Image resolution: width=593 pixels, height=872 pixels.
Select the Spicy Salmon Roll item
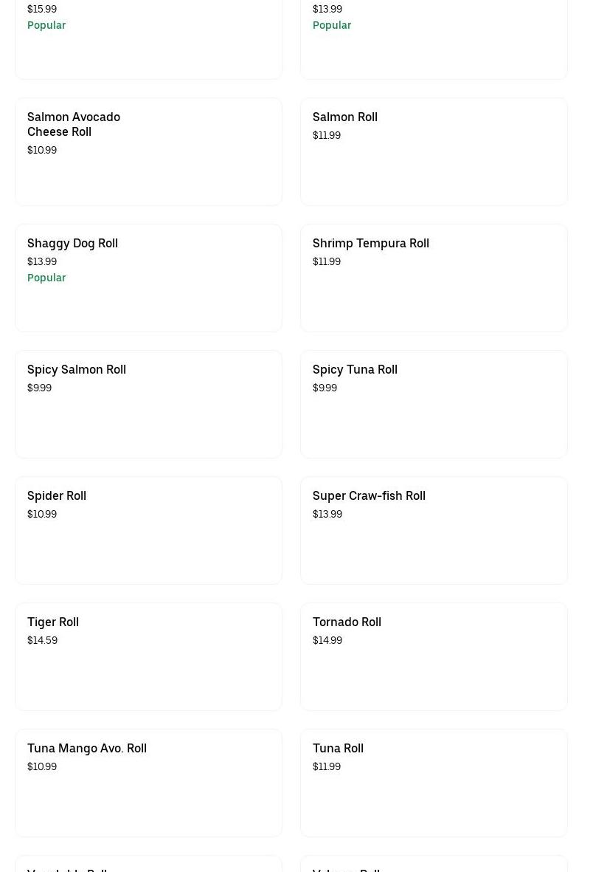point(77,369)
